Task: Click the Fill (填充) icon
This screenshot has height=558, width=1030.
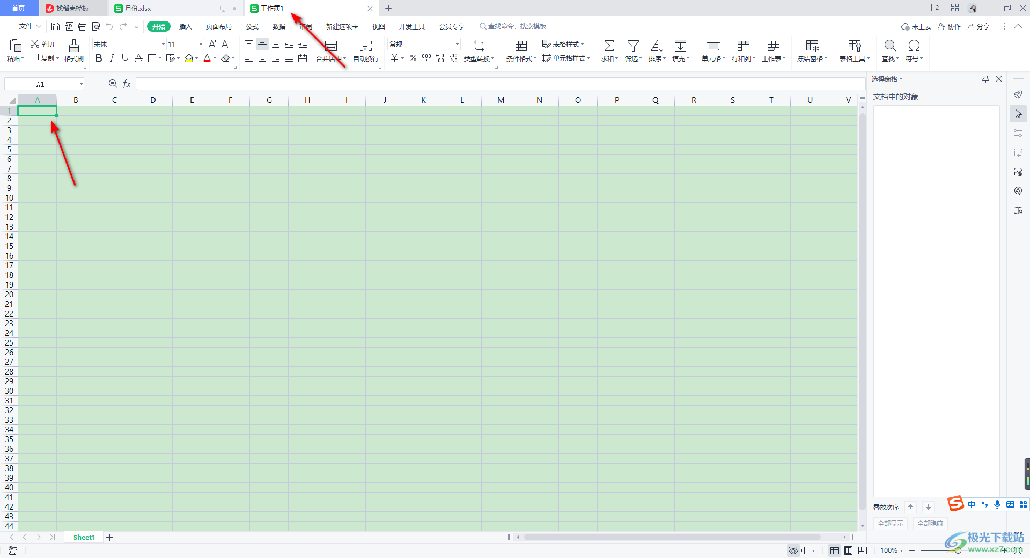Action: coord(680,46)
